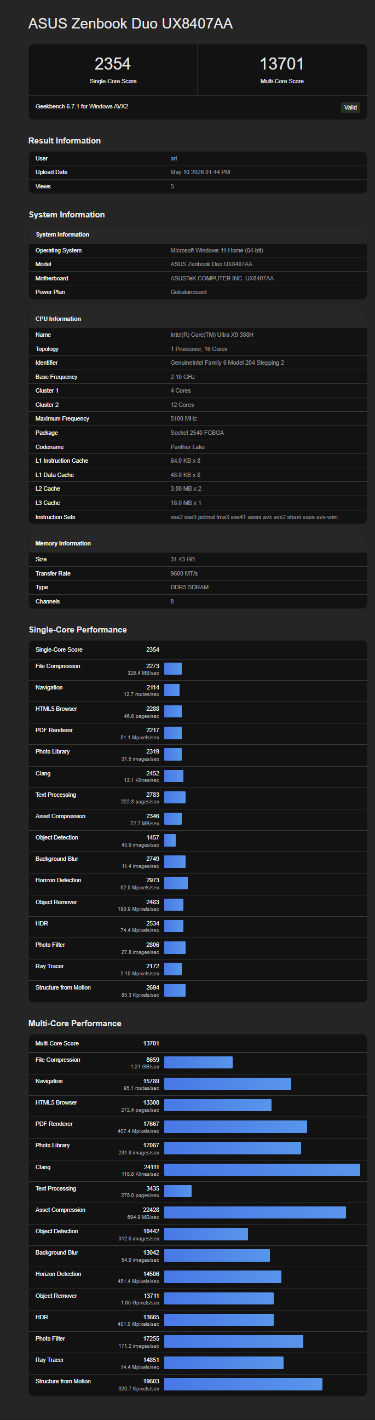Click multi-core HDR score 13665
This screenshot has height=1420, width=375.
click(x=152, y=1318)
